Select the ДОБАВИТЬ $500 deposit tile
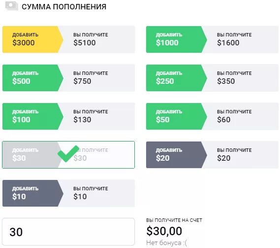This screenshot has height=248, width=280. coord(32,78)
